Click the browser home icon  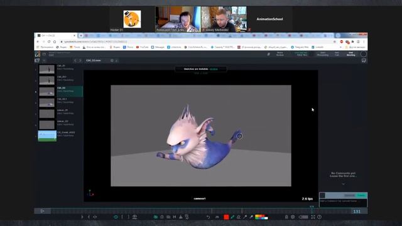click(55, 41)
